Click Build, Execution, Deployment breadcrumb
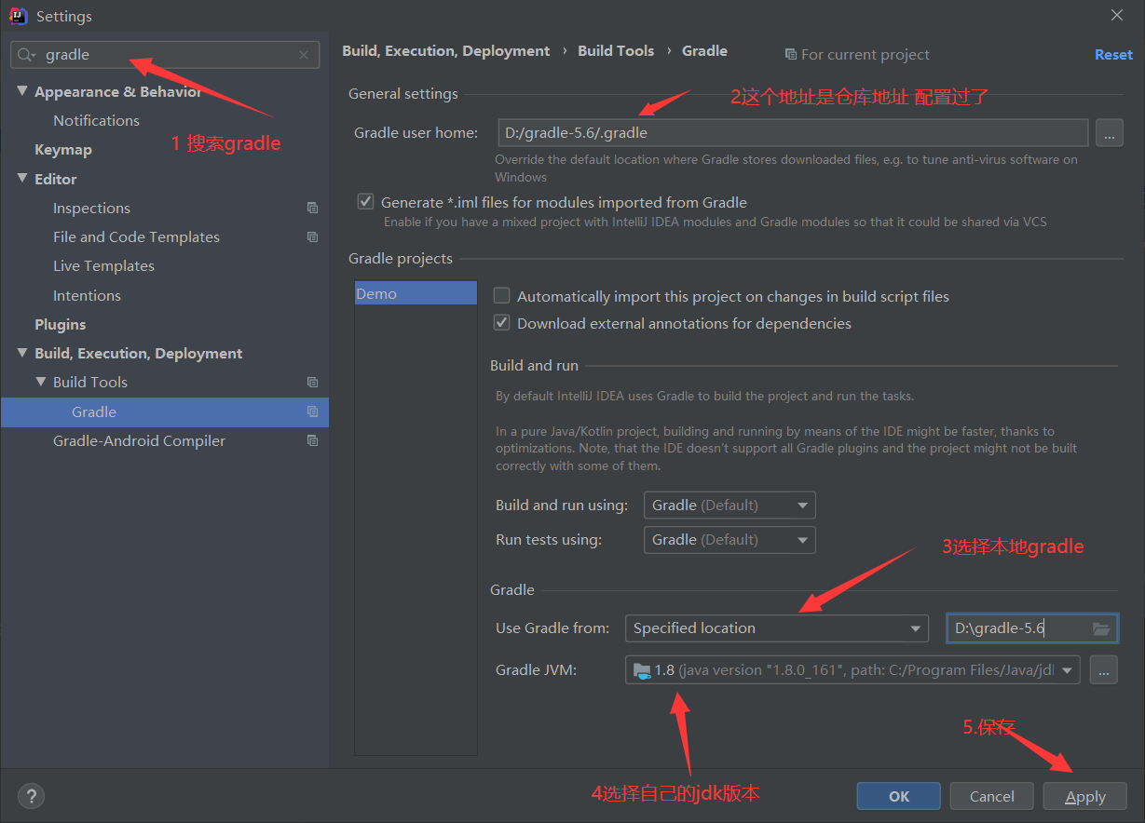Image resolution: width=1145 pixels, height=823 pixels. 446,51
